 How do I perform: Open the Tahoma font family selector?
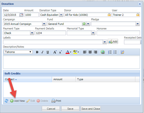point(18,52)
